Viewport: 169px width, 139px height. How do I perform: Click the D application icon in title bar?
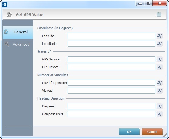[5, 5]
